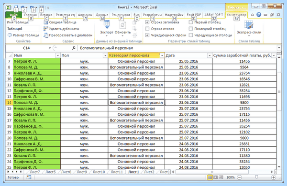The width and height of the screenshot is (287, 186).
Task: Toggle Строка заголовка checkbox
Action: click(147, 22)
